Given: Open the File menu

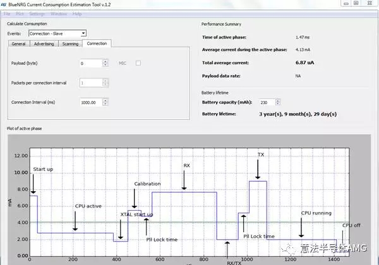Looking at the screenshot, I should (x=7, y=14).
